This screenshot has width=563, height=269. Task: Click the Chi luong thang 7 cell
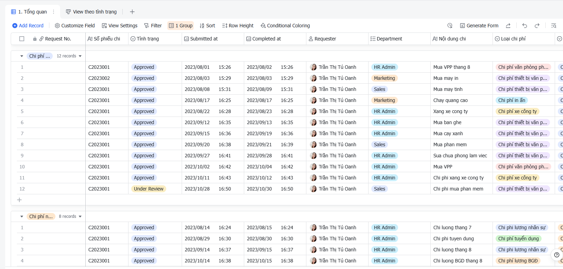(x=461, y=228)
